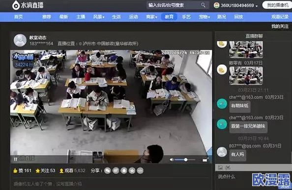Click the 我的摄像机 button
Viewport: 292px width, 190px height.
click(x=277, y=5)
